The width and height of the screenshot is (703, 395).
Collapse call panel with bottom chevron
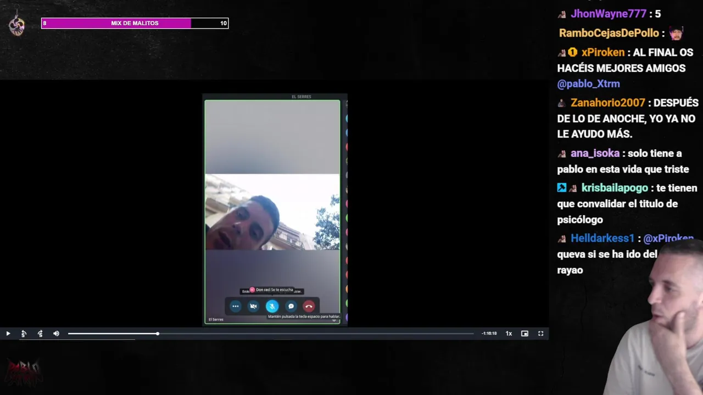coord(333,320)
